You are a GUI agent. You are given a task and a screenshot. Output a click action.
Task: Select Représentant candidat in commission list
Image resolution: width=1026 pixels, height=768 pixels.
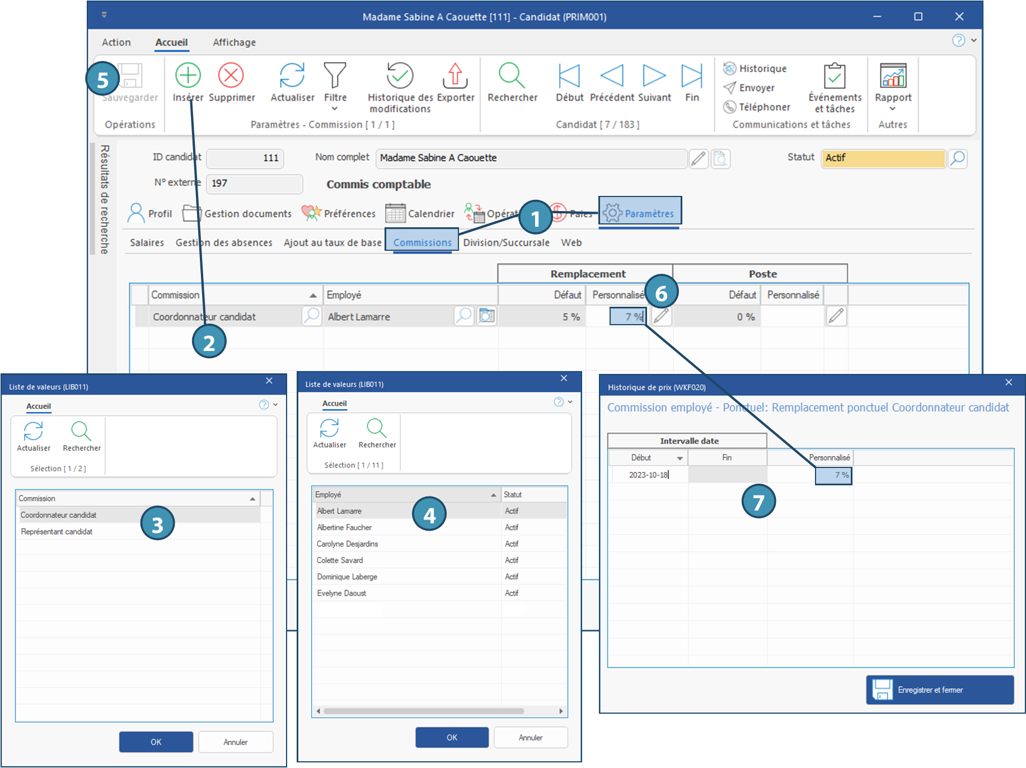pyautogui.click(x=57, y=532)
